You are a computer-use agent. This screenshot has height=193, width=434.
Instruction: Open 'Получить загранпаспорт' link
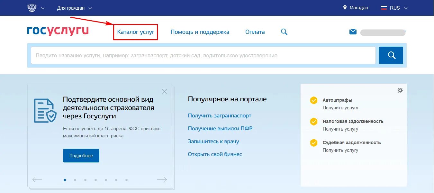pos(220,115)
